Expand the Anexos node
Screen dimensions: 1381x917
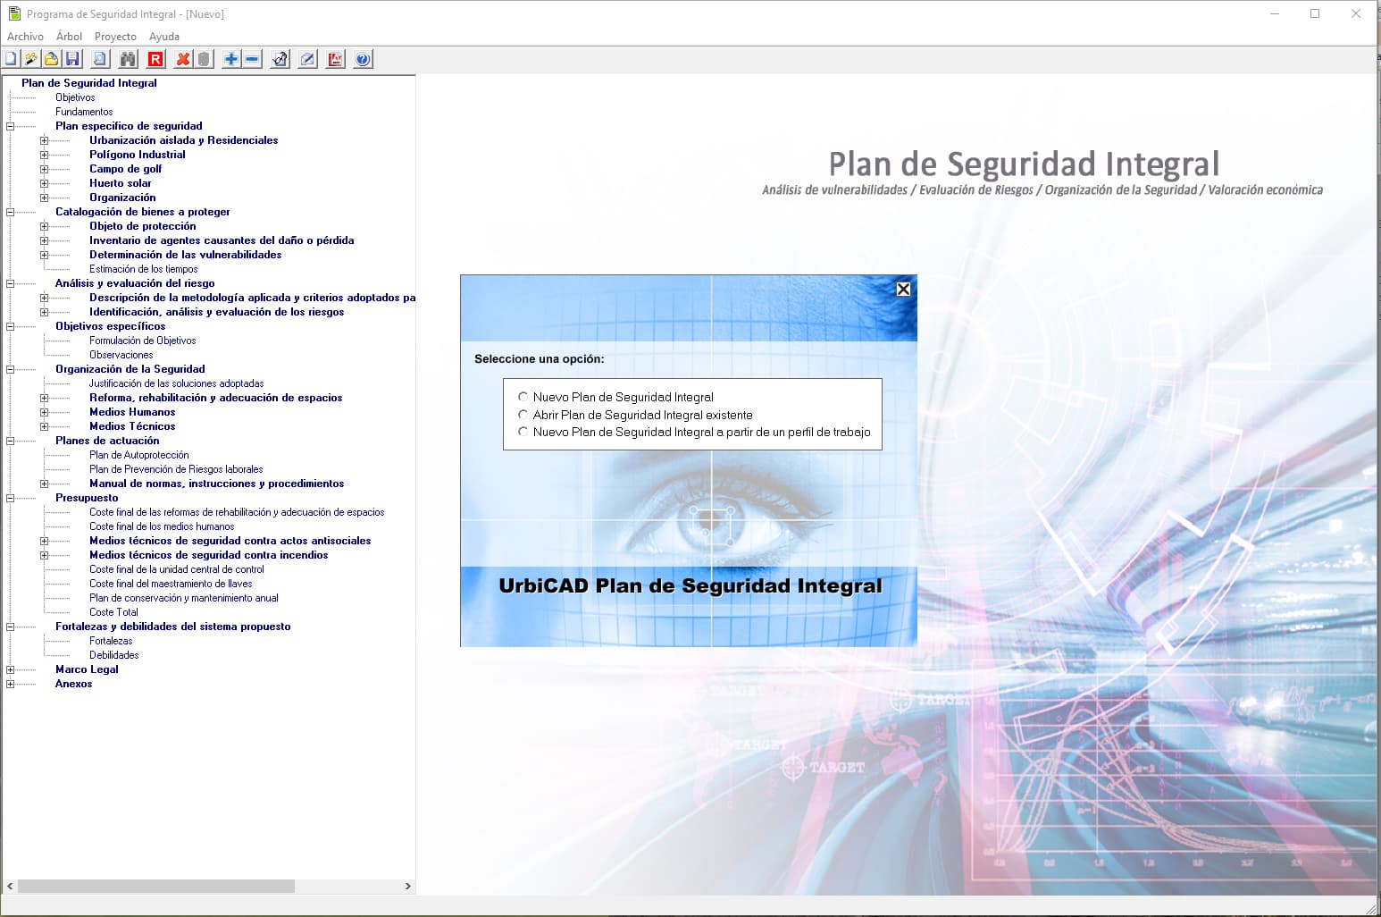[x=10, y=684]
